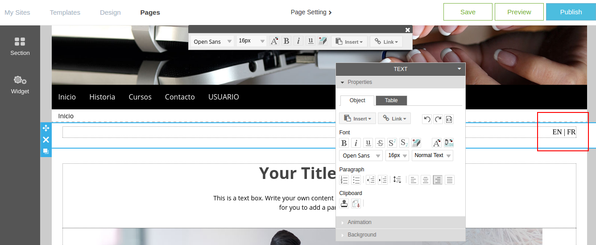Open the Widget panel in the sidebar

pos(20,84)
